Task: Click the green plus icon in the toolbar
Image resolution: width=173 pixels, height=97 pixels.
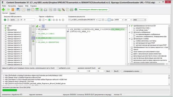Action: 4,10
